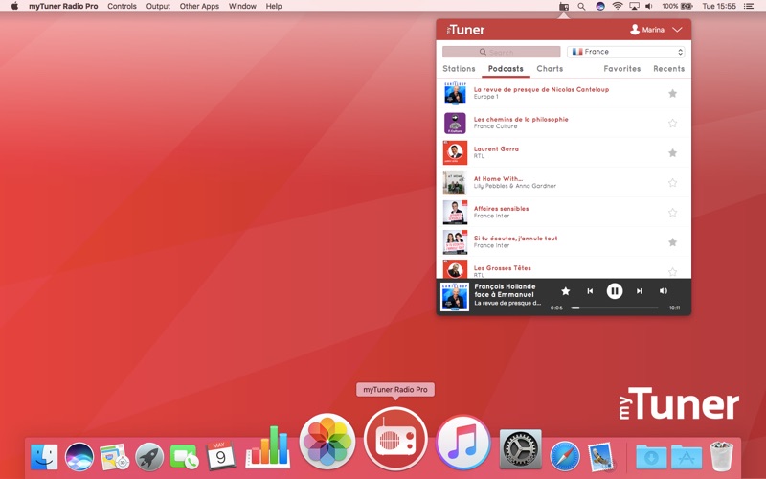Select the "Laurent Gerra" podcast title

pyautogui.click(x=496, y=149)
